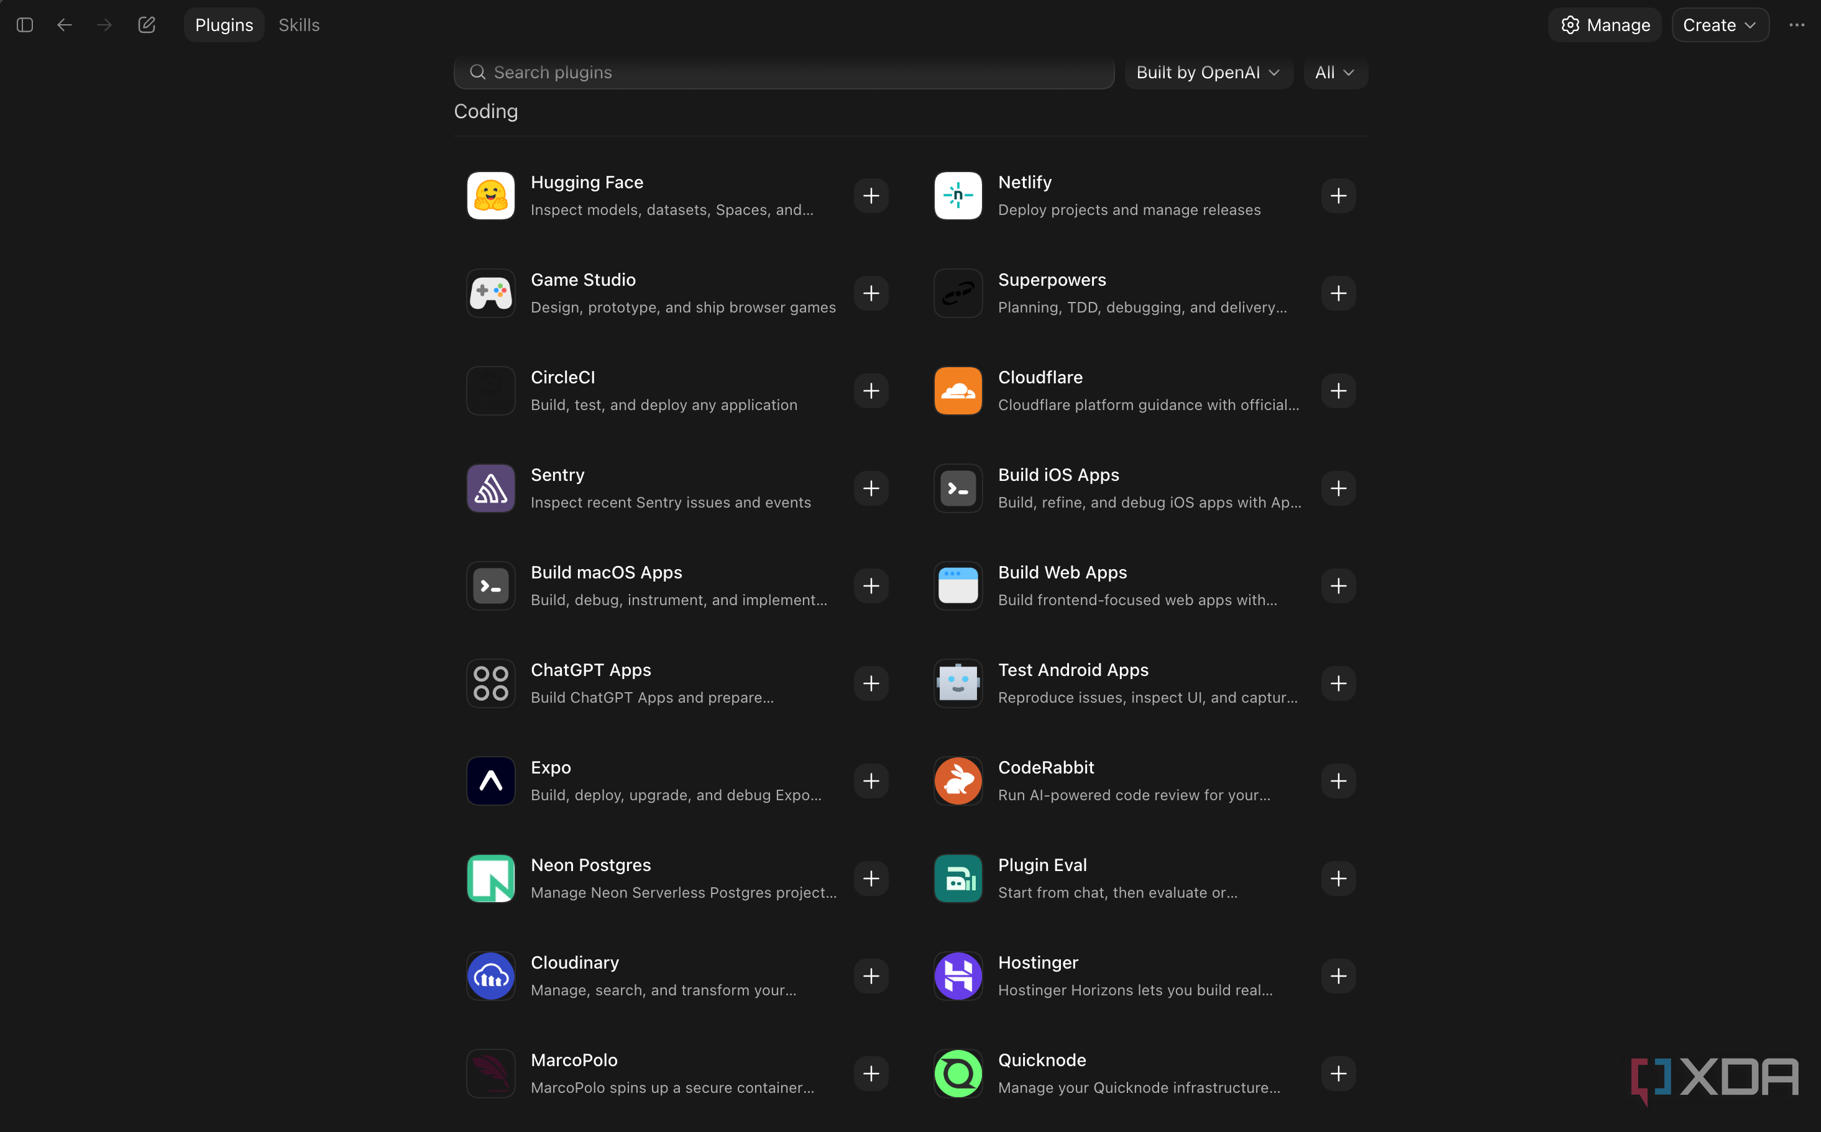Open the Superpowers plugin title
Screen dimensions: 1821x1132
pos(1051,279)
